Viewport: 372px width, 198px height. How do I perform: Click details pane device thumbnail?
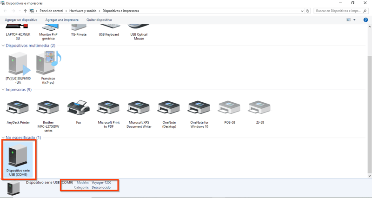tap(13, 188)
